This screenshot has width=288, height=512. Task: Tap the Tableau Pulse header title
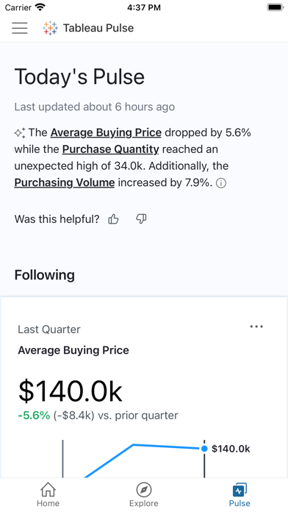[98, 28]
